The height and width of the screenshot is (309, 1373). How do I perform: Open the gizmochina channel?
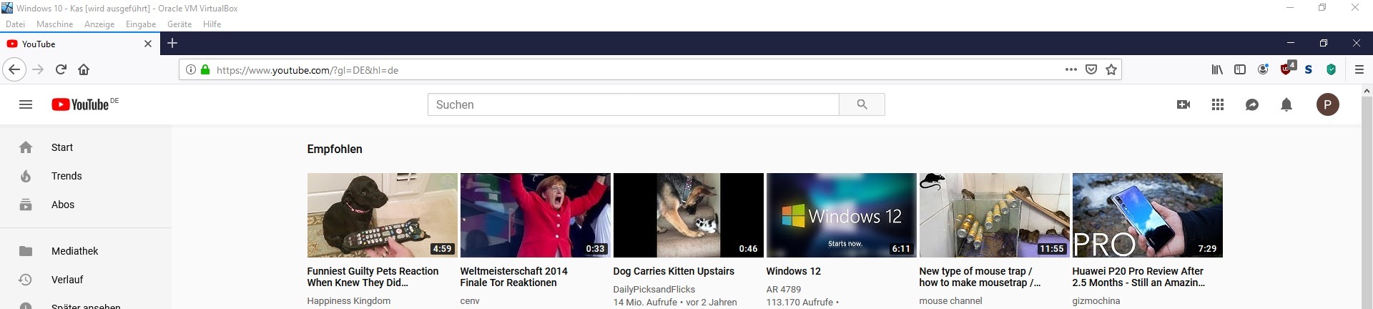1096,301
